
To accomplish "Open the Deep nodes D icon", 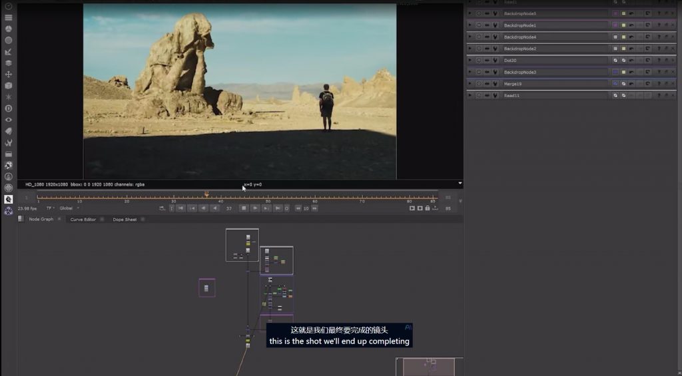I will click(8, 108).
